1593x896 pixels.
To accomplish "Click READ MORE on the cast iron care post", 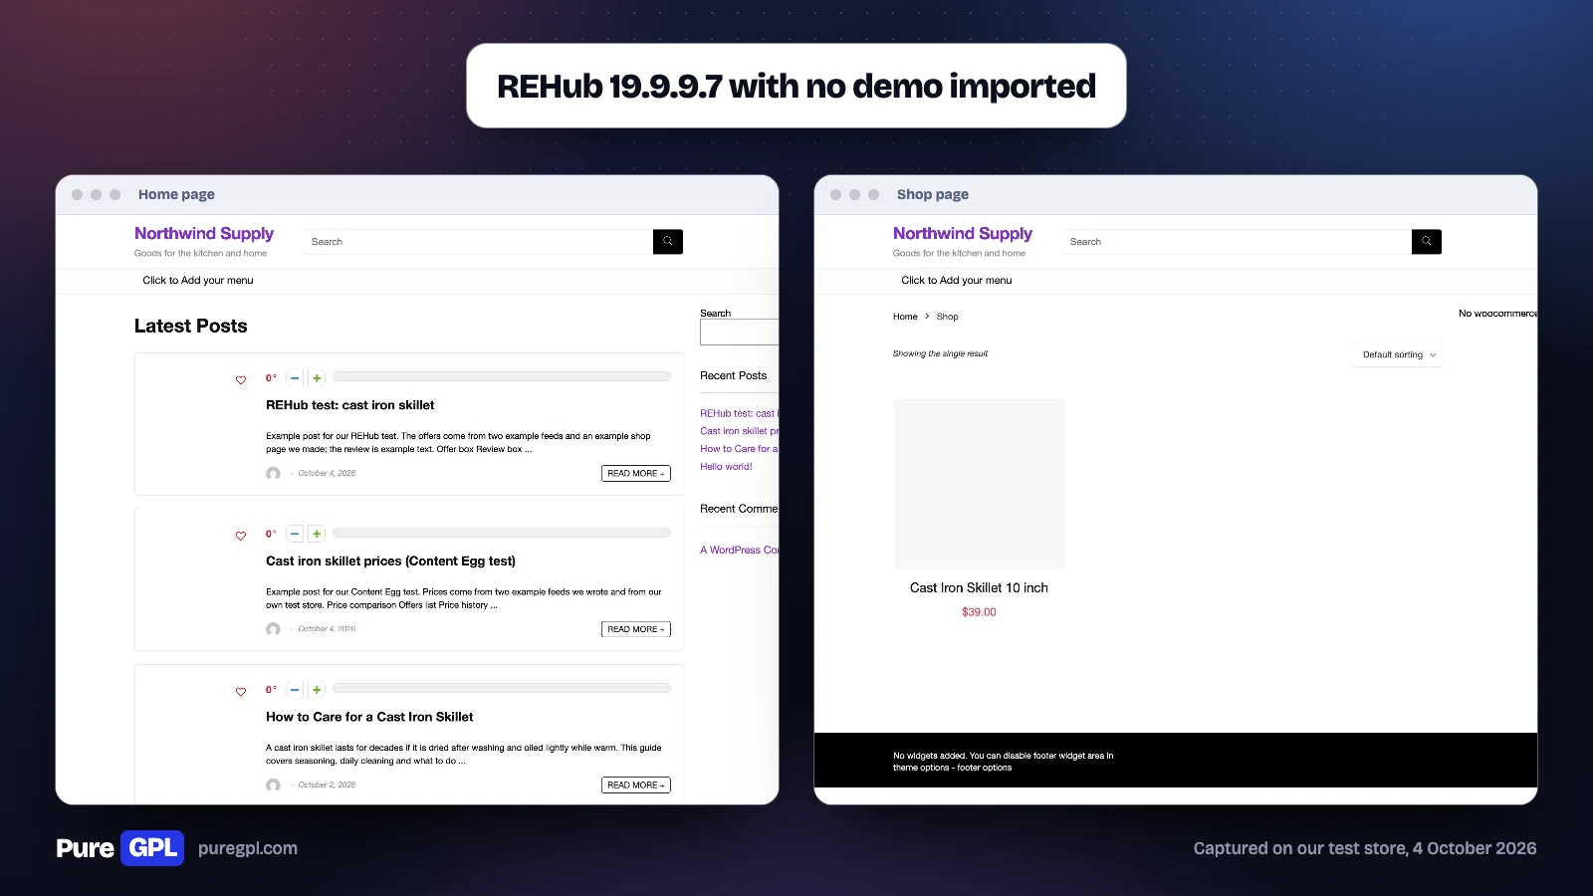I will [636, 785].
